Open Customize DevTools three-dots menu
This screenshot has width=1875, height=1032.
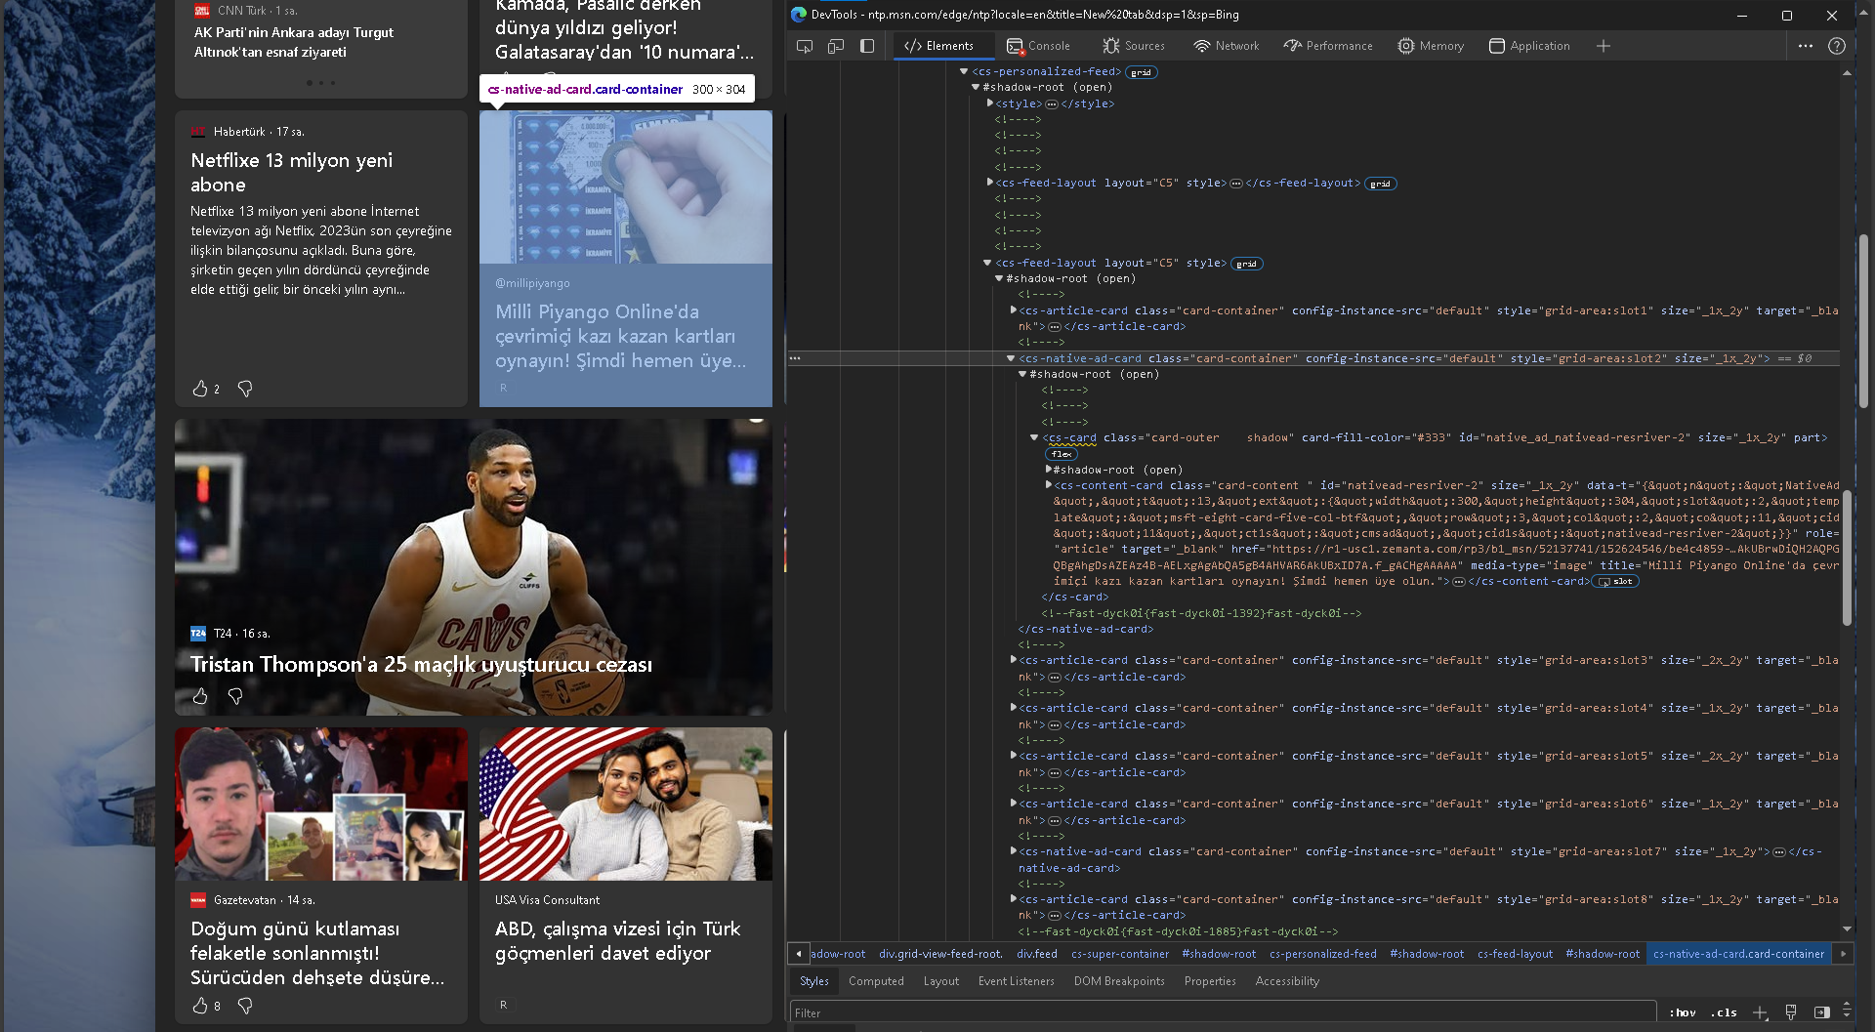[1805, 46]
